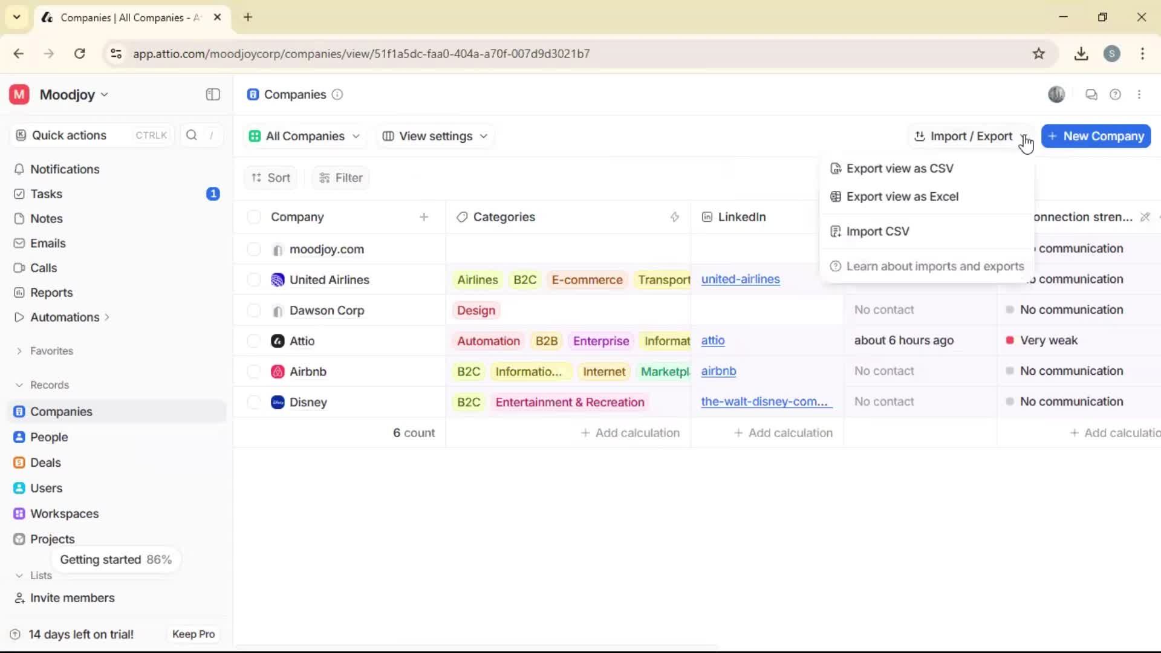The image size is (1161, 653).
Task: Click the Companies info icon
Action: pos(337,95)
